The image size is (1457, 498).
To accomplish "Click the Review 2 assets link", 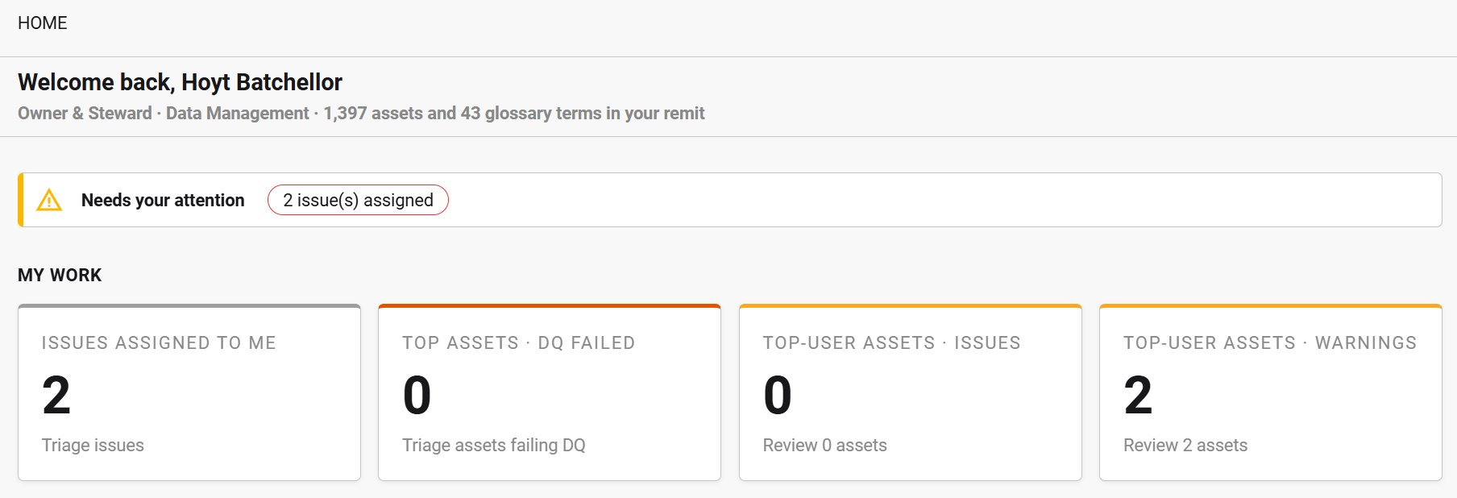I will pyautogui.click(x=1185, y=445).
